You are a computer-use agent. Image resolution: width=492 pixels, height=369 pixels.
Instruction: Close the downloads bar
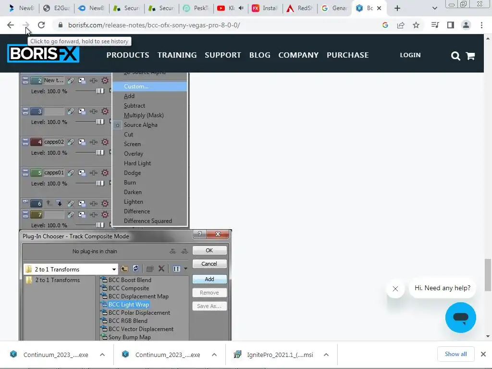[x=483, y=354]
